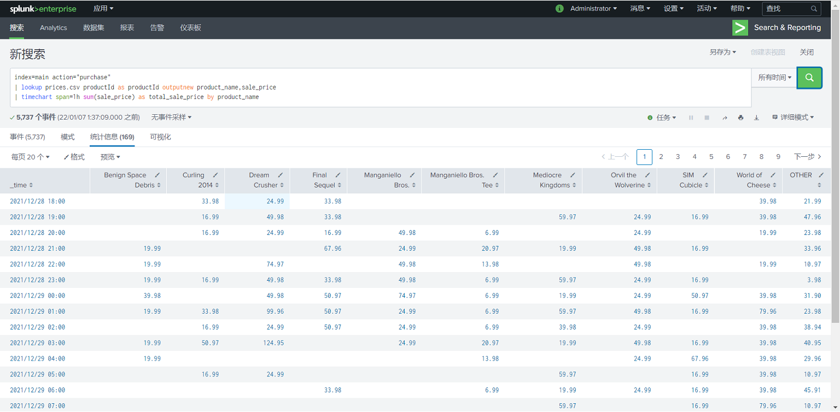Stop the search job
The height and width of the screenshot is (412, 840).
click(706, 117)
